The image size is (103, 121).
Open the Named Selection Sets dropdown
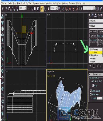pos(89,8)
